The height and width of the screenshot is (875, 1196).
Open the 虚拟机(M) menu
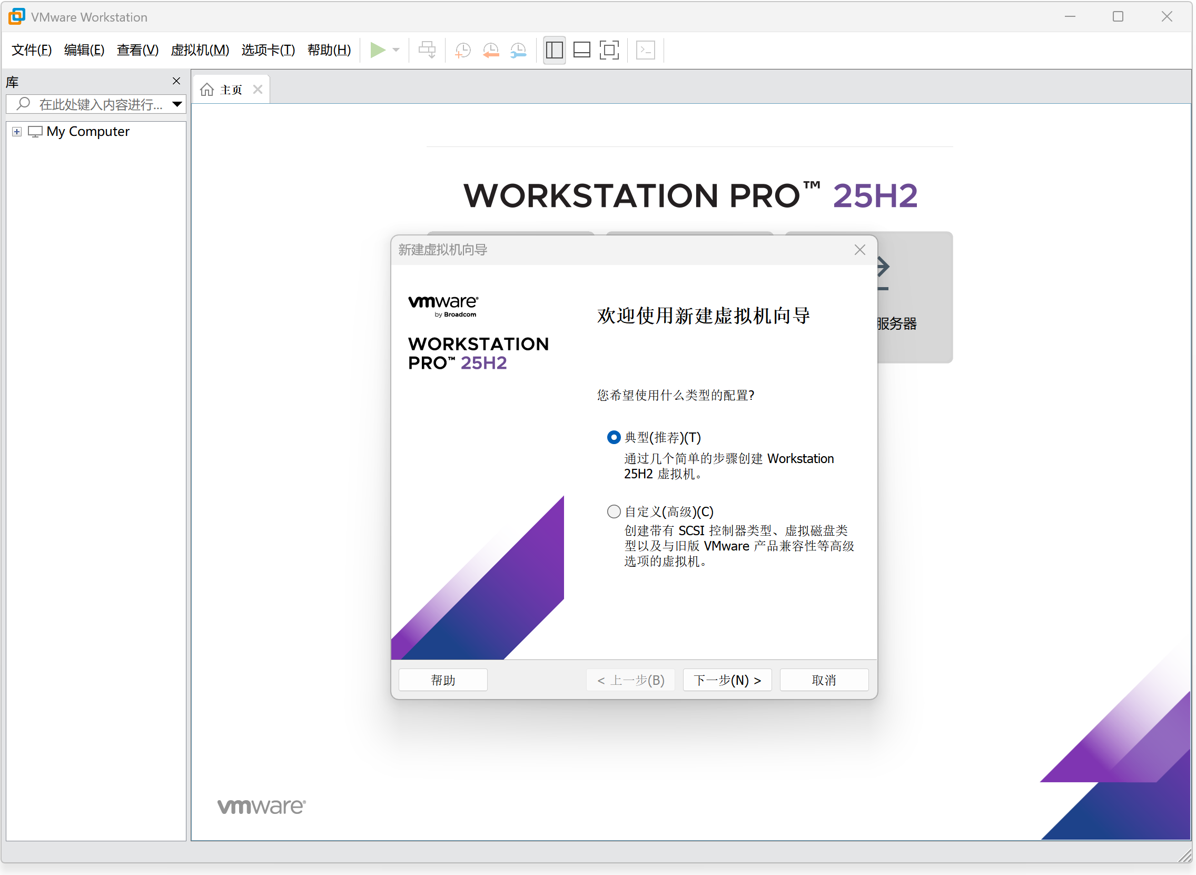[x=200, y=50]
